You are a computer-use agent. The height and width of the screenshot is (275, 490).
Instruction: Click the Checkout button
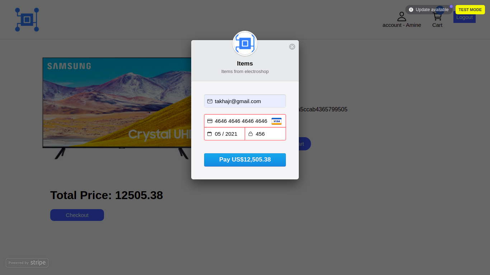coord(77,215)
